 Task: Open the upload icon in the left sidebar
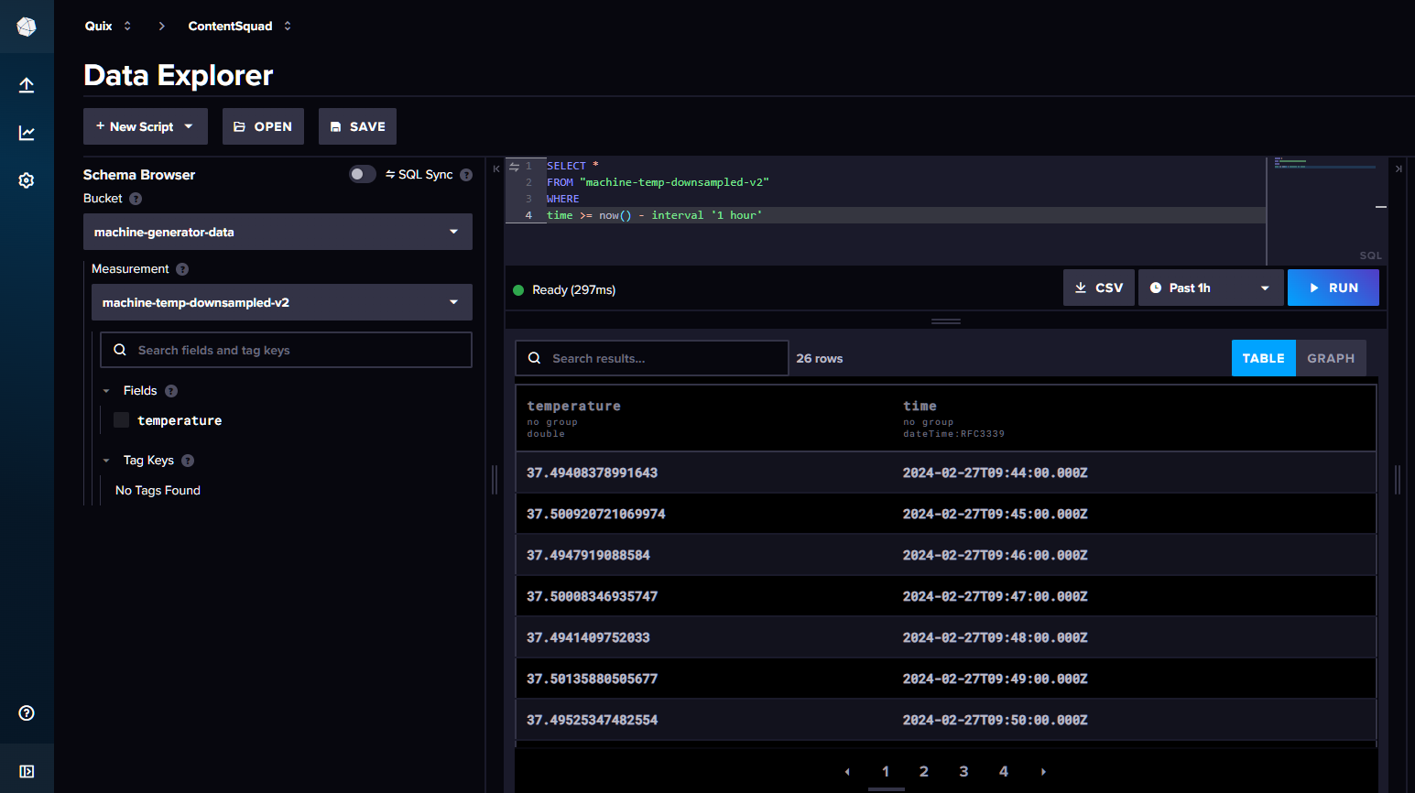click(x=27, y=84)
